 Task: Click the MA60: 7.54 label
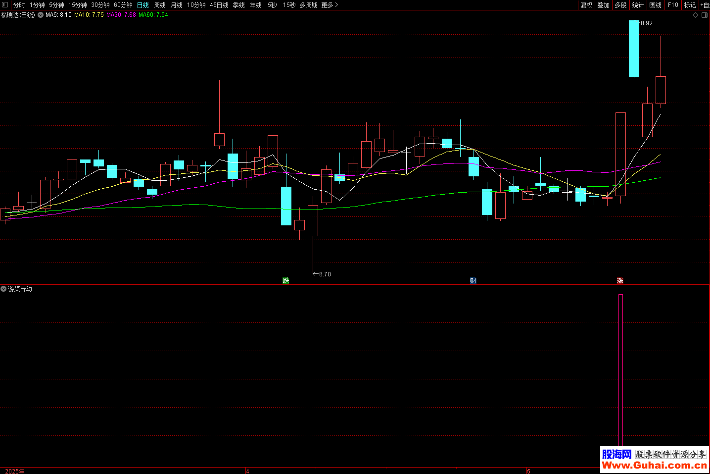153,15
